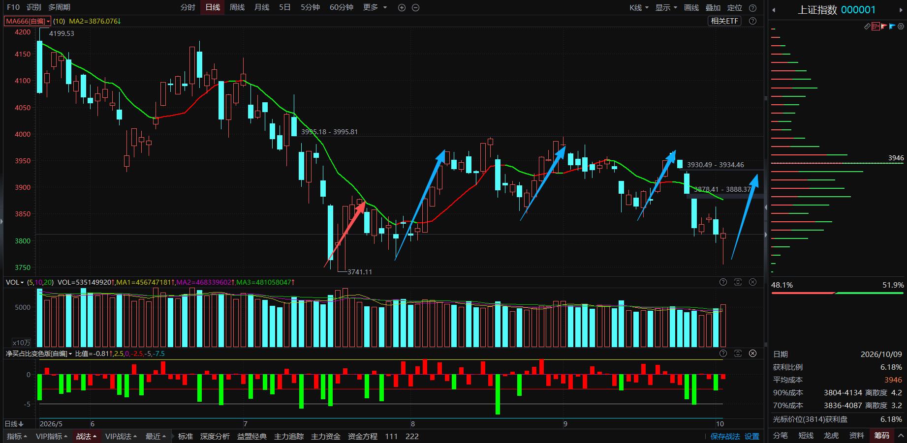
Task: Expand the 战法 menu at bottom
Action: [86, 436]
